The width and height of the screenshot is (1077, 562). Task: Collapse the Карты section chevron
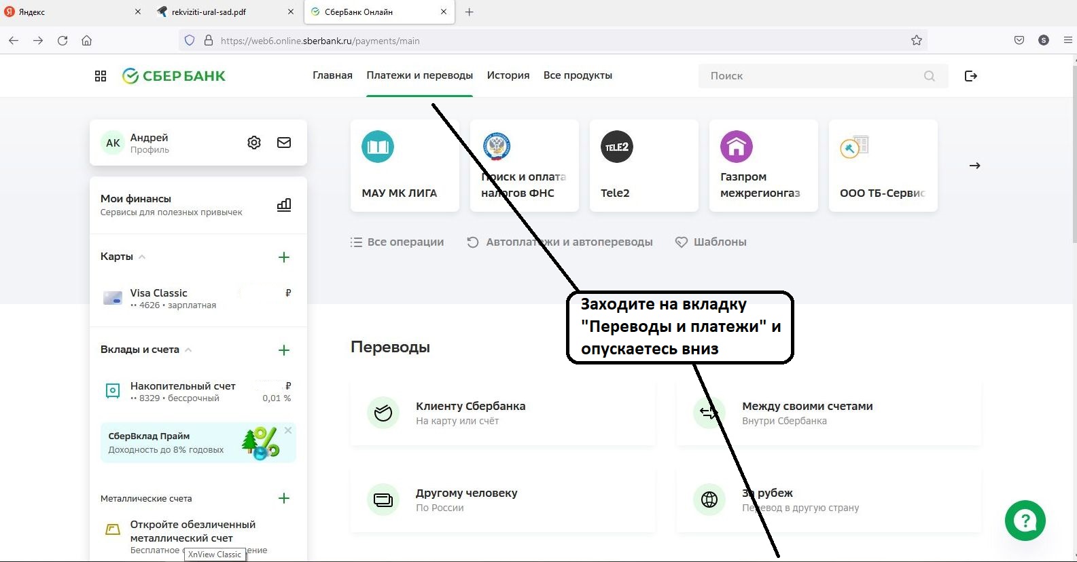pyautogui.click(x=142, y=257)
